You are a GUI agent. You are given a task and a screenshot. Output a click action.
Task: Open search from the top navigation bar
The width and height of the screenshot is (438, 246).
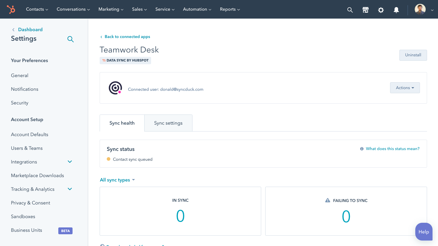coord(350,10)
